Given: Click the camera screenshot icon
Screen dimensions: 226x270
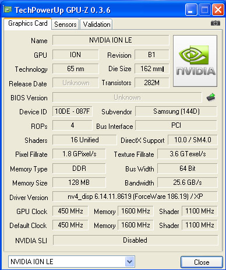Looking at the screenshot, I should coord(216,23).
